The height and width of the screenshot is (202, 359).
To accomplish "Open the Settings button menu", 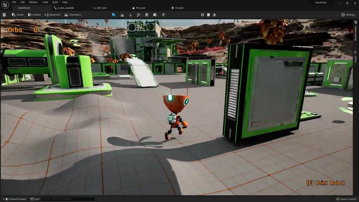I will (x=348, y=15).
